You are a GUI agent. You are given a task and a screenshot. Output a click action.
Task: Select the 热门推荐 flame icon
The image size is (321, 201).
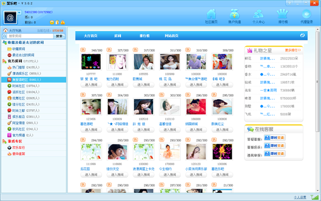coord(10,68)
